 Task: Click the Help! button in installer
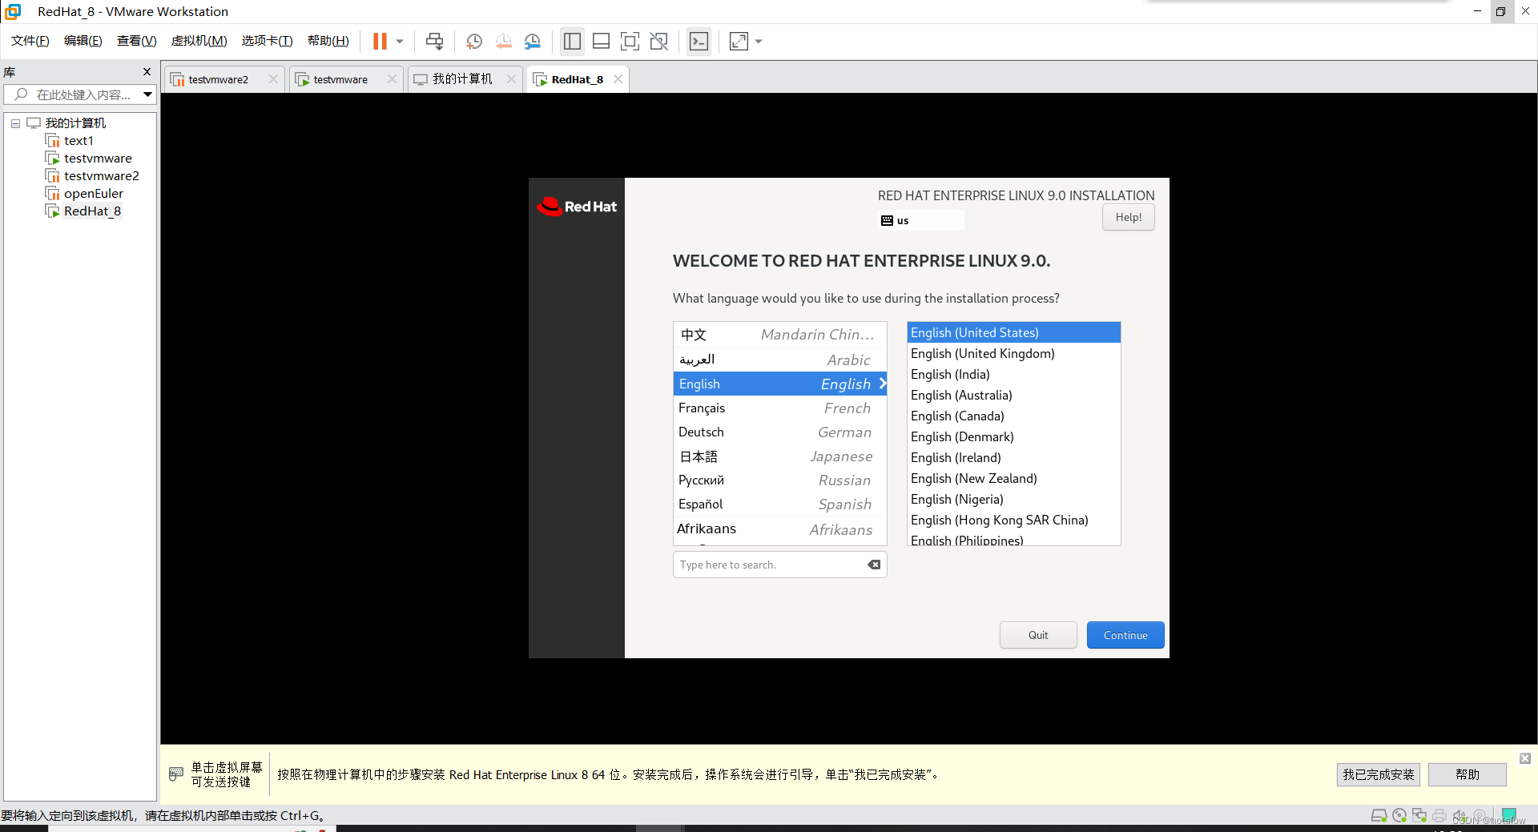[1128, 217]
